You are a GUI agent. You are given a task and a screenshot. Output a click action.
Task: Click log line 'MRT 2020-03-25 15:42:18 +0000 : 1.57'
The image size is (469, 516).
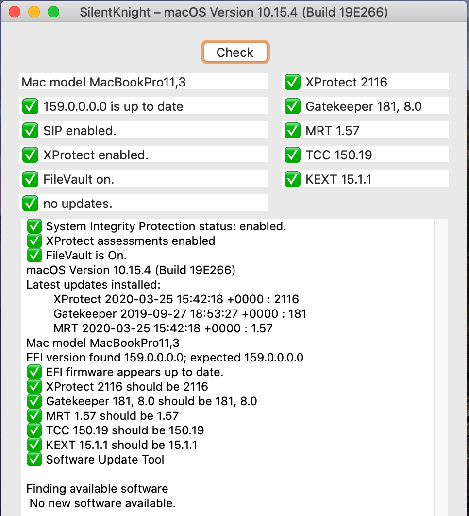[x=163, y=328]
